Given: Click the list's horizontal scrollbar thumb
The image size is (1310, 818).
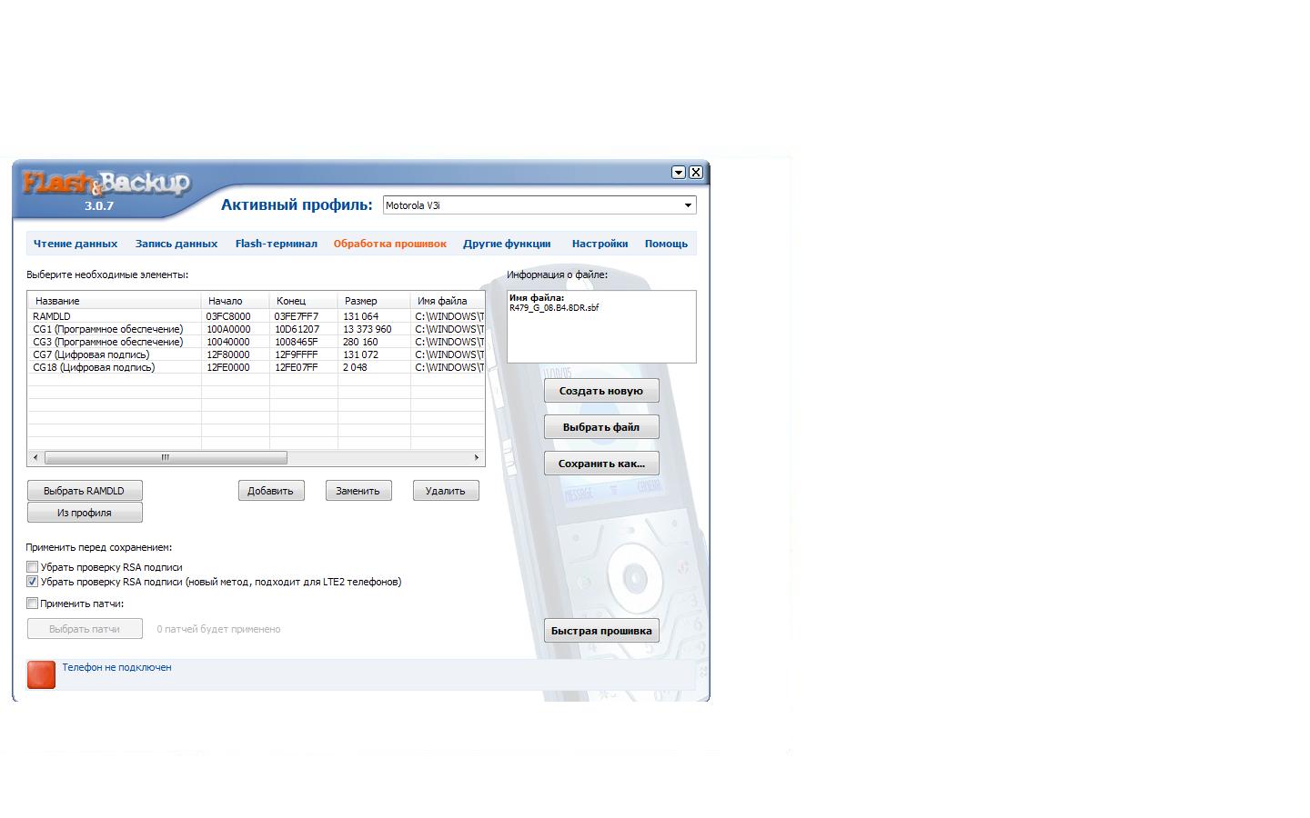Looking at the screenshot, I should pos(166,457).
